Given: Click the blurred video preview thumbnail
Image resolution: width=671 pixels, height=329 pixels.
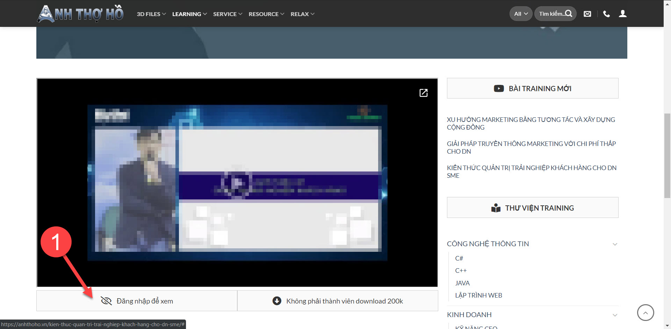Looking at the screenshot, I should tap(237, 182).
